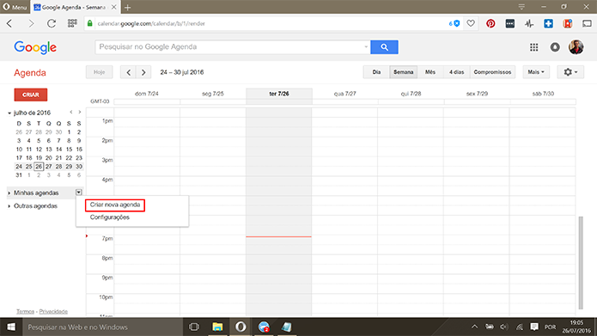Go to next month in mini calendar

point(80,113)
